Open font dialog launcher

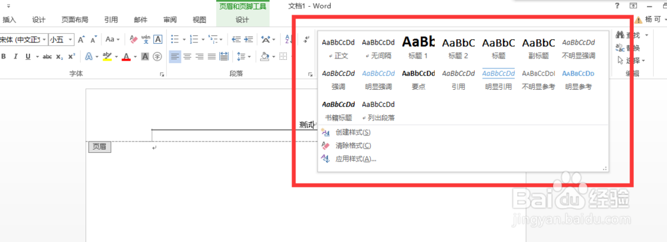point(161,74)
